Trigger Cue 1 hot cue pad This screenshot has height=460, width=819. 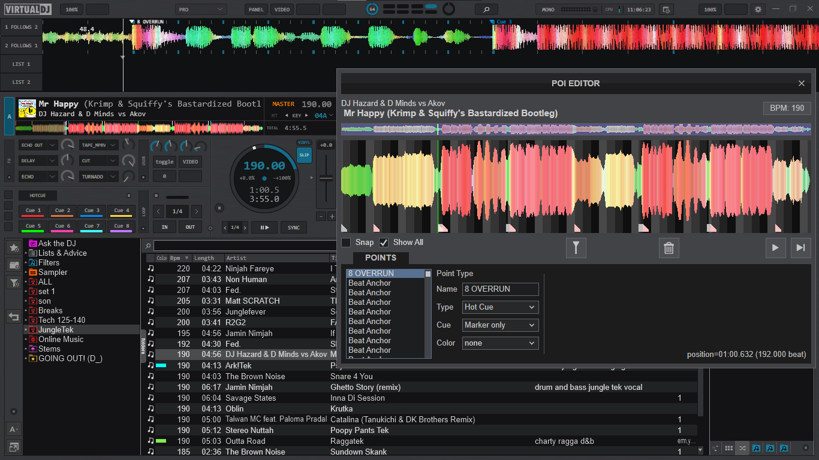coord(34,211)
